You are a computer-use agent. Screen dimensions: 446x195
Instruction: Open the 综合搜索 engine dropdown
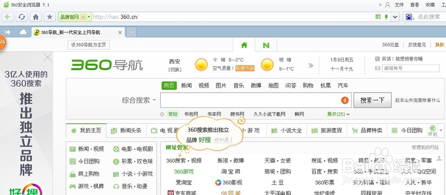(139, 100)
